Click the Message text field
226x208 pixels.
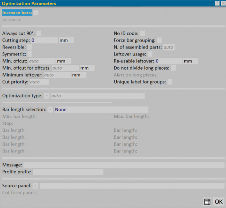pos(124,165)
